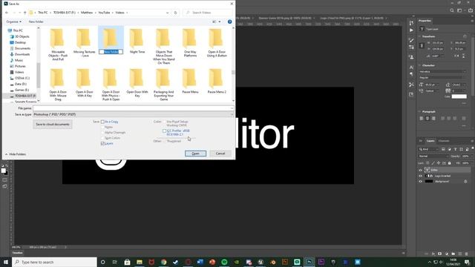Open File Explorer from taskbar
Viewport: 475px width, 267px height.
(140, 262)
